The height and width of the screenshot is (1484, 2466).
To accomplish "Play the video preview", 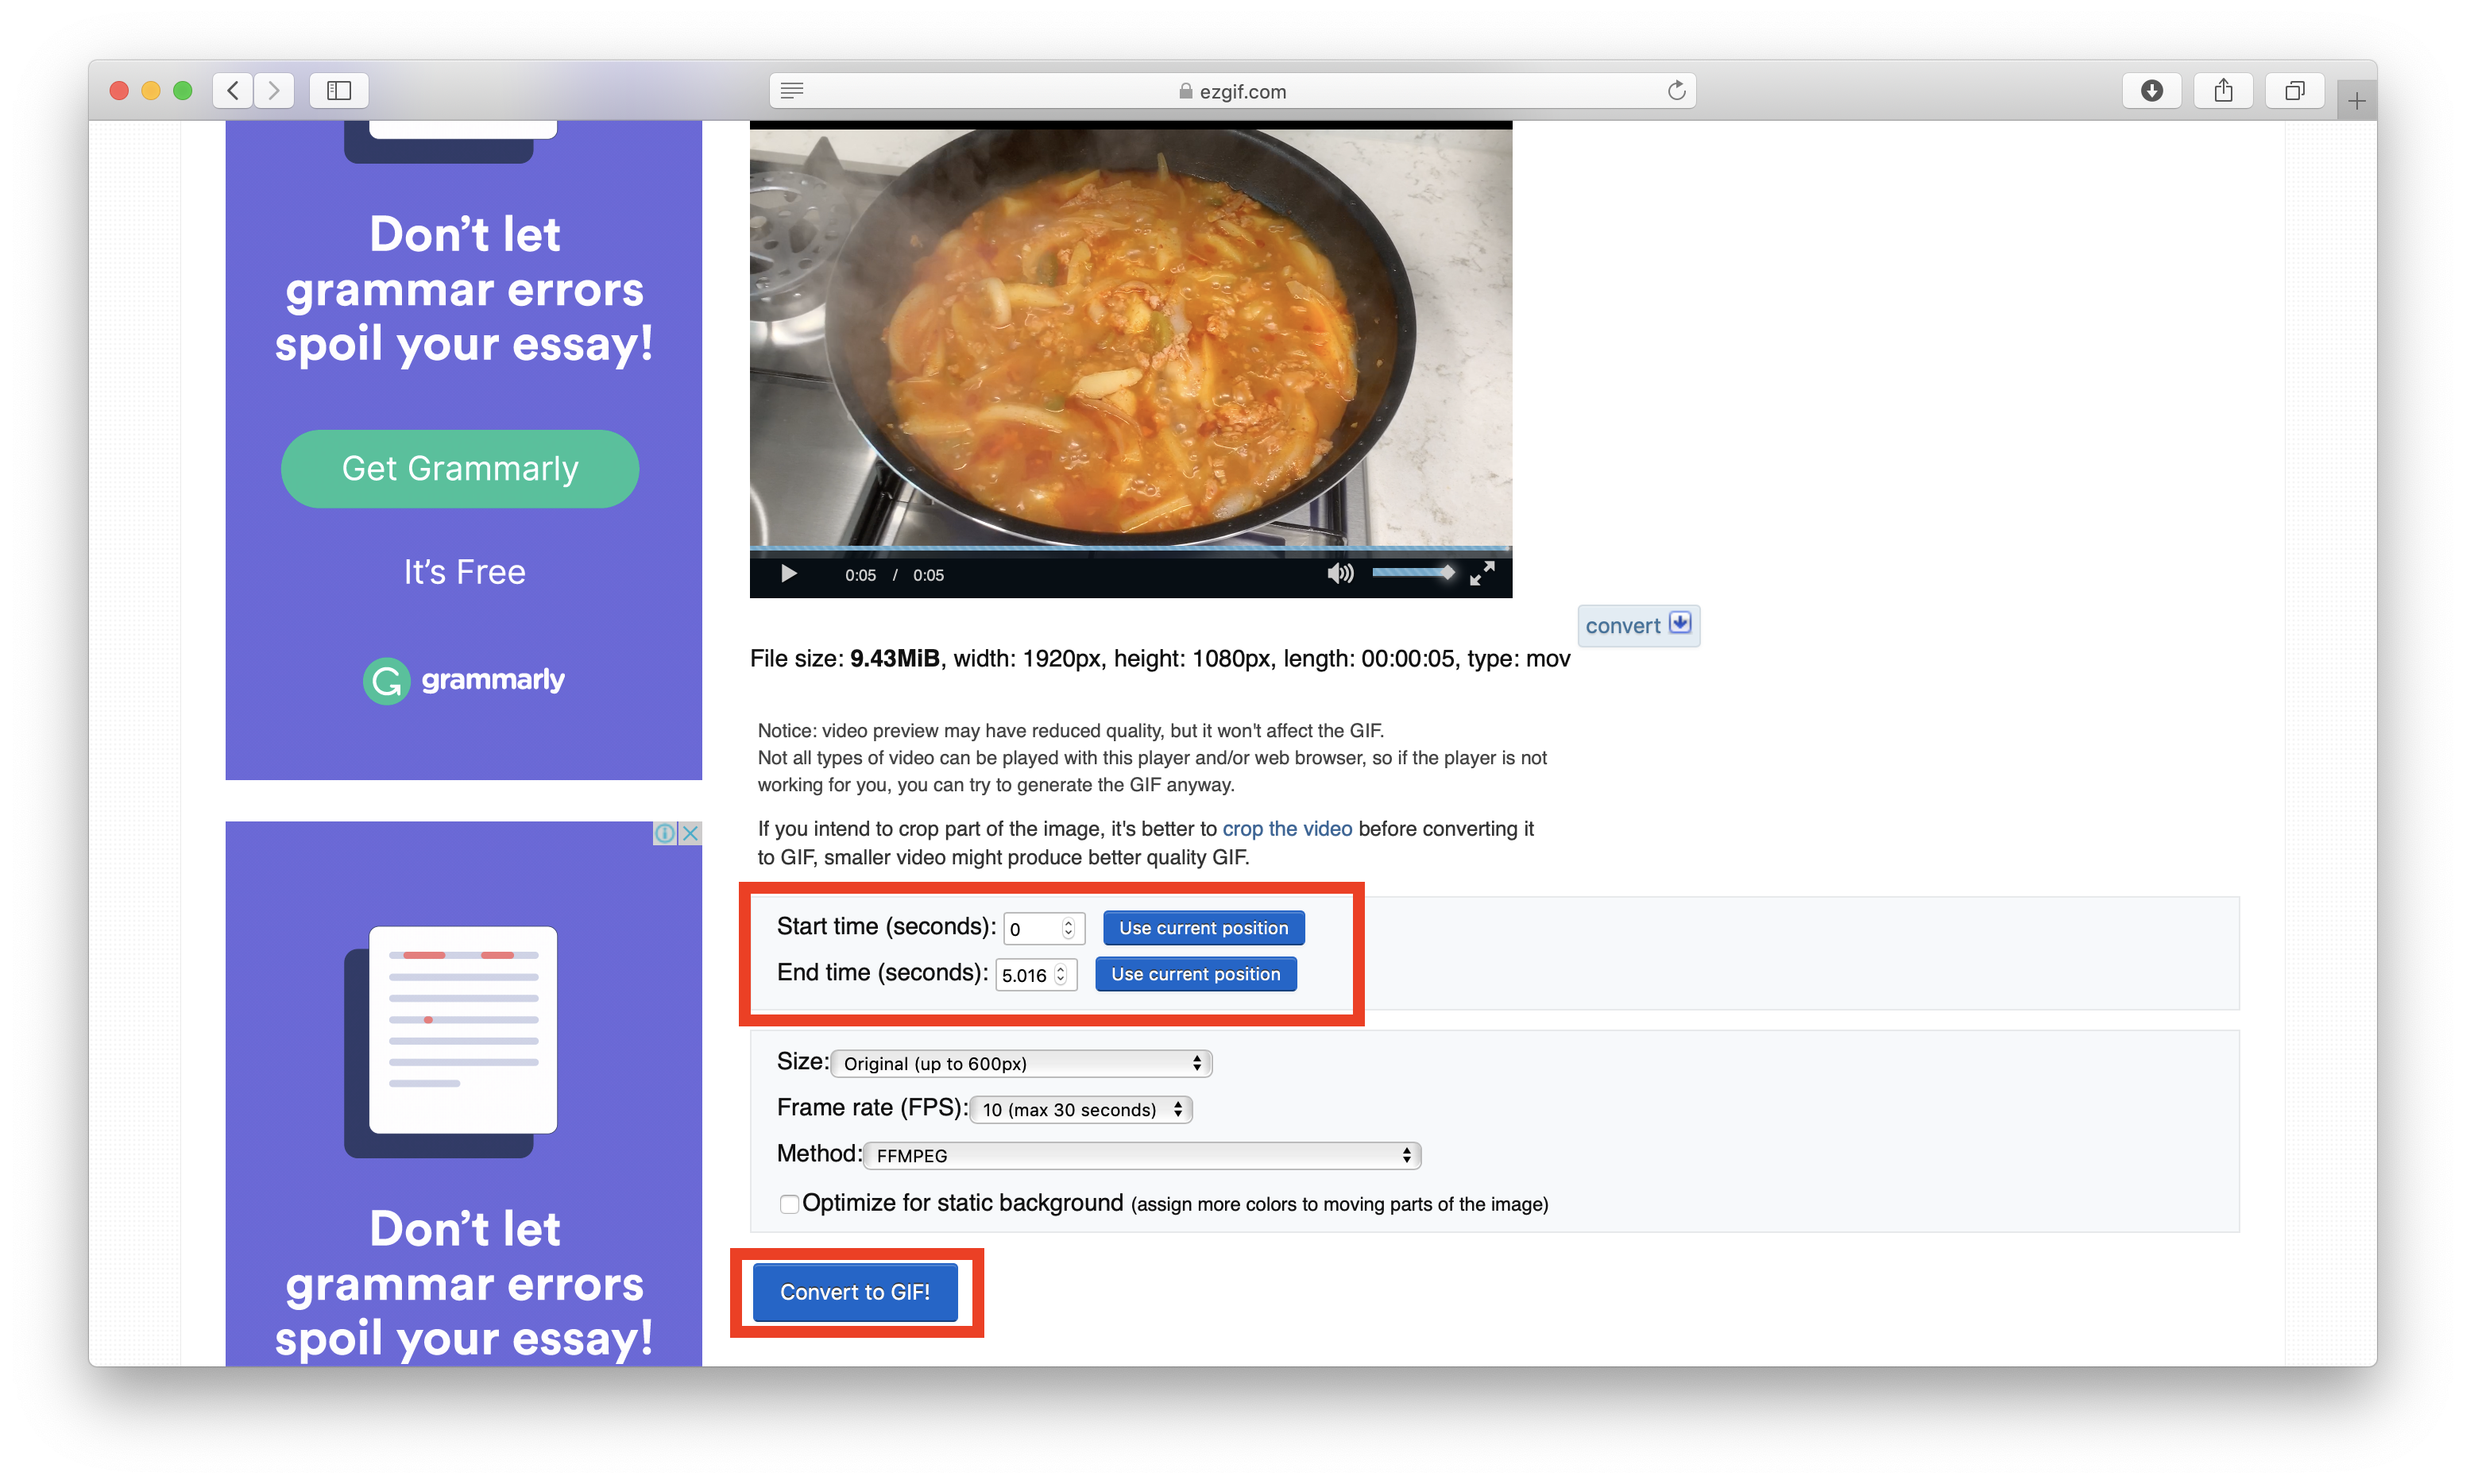I will (788, 574).
